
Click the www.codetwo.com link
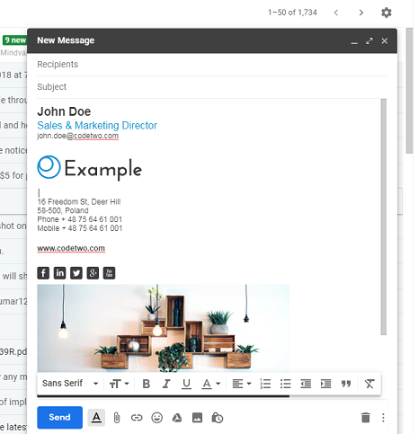point(71,248)
